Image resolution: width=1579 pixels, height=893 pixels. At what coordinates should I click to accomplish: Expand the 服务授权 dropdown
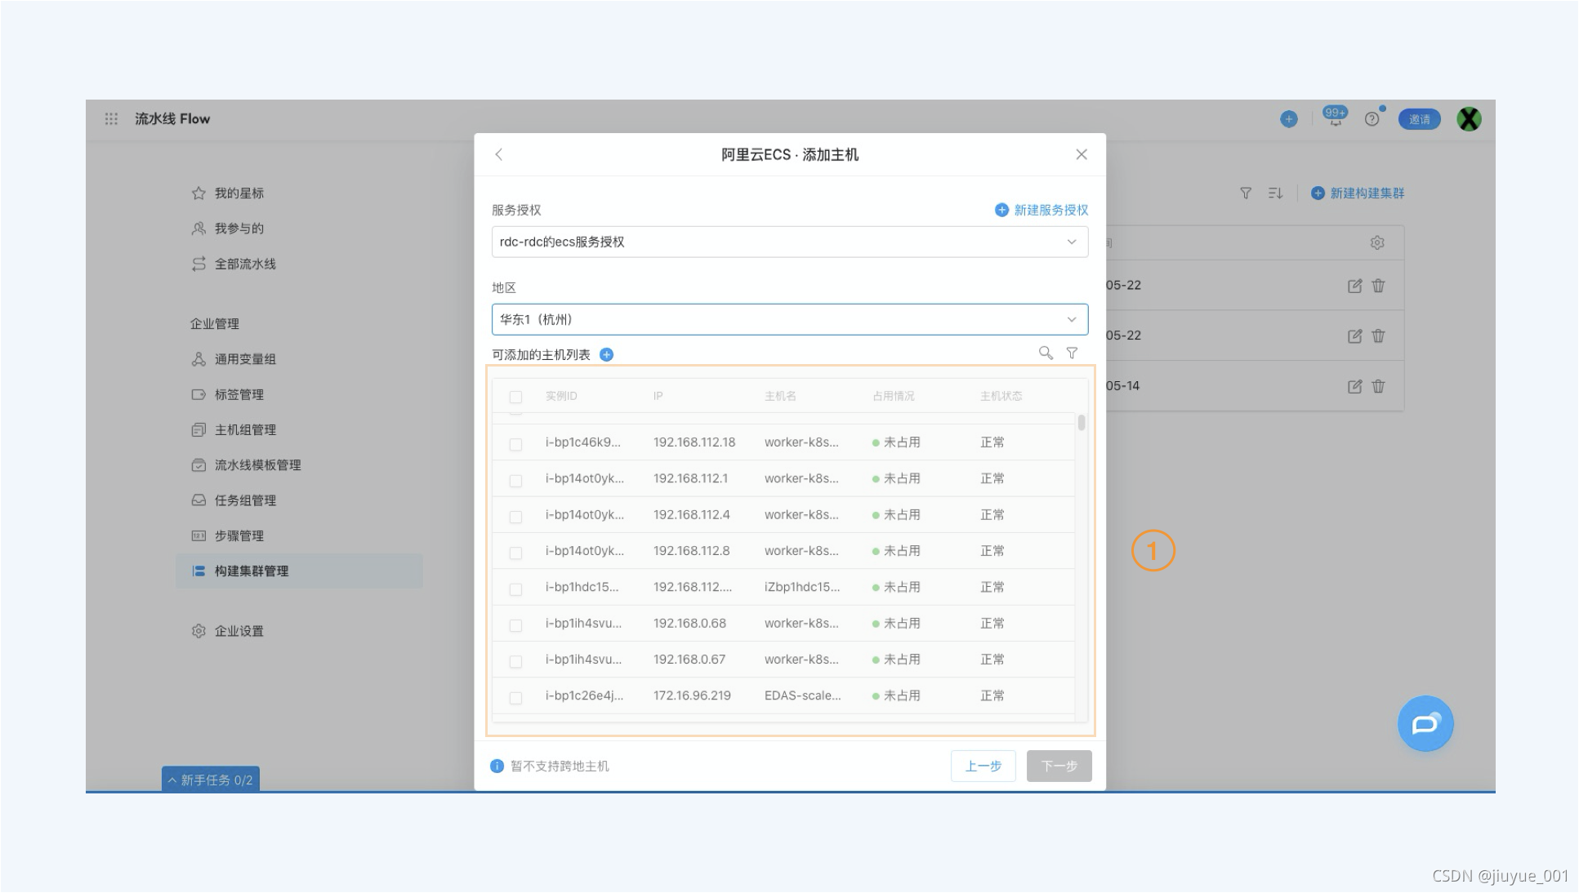click(790, 242)
